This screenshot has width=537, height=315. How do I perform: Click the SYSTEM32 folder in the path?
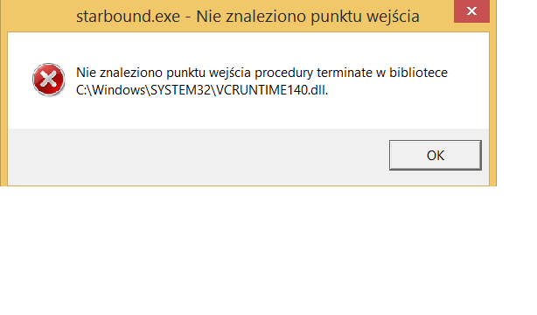tap(180, 90)
